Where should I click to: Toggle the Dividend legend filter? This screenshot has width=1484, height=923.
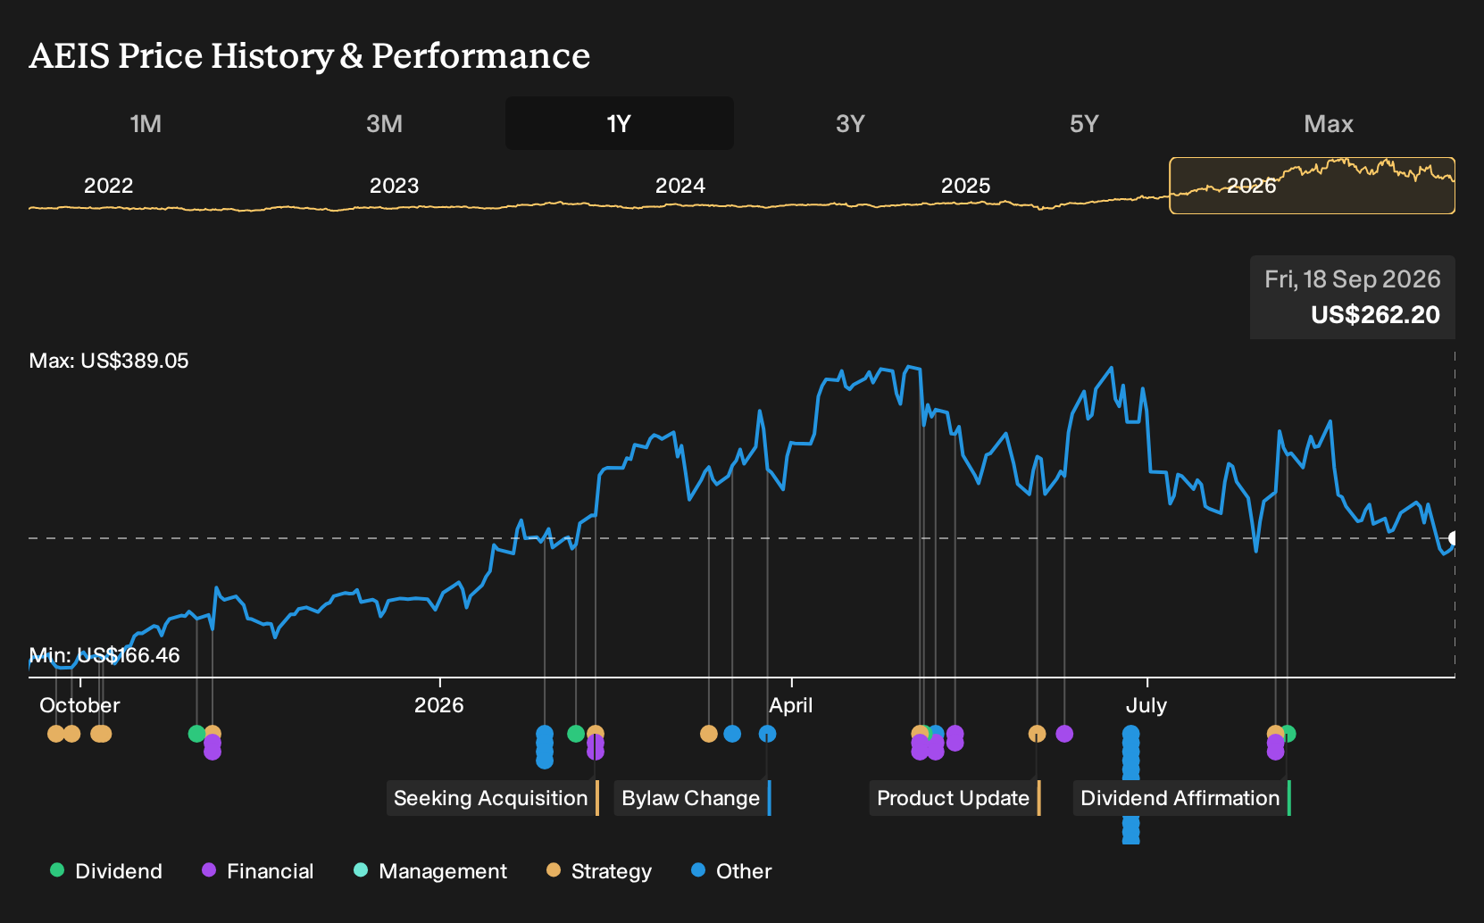point(106,871)
